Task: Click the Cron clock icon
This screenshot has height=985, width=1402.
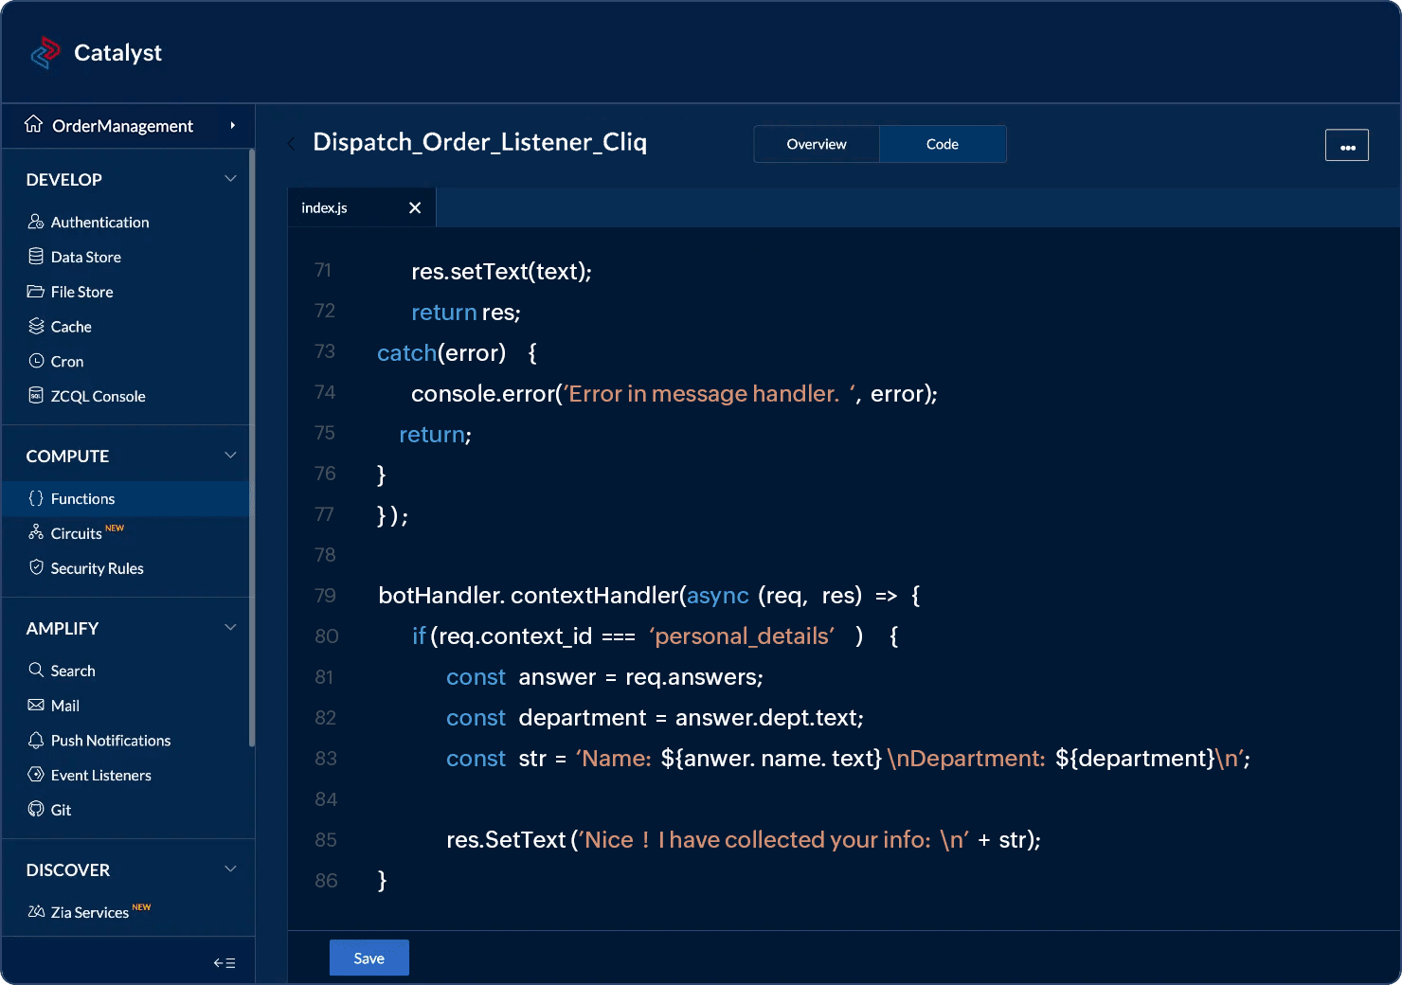Action: click(36, 361)
